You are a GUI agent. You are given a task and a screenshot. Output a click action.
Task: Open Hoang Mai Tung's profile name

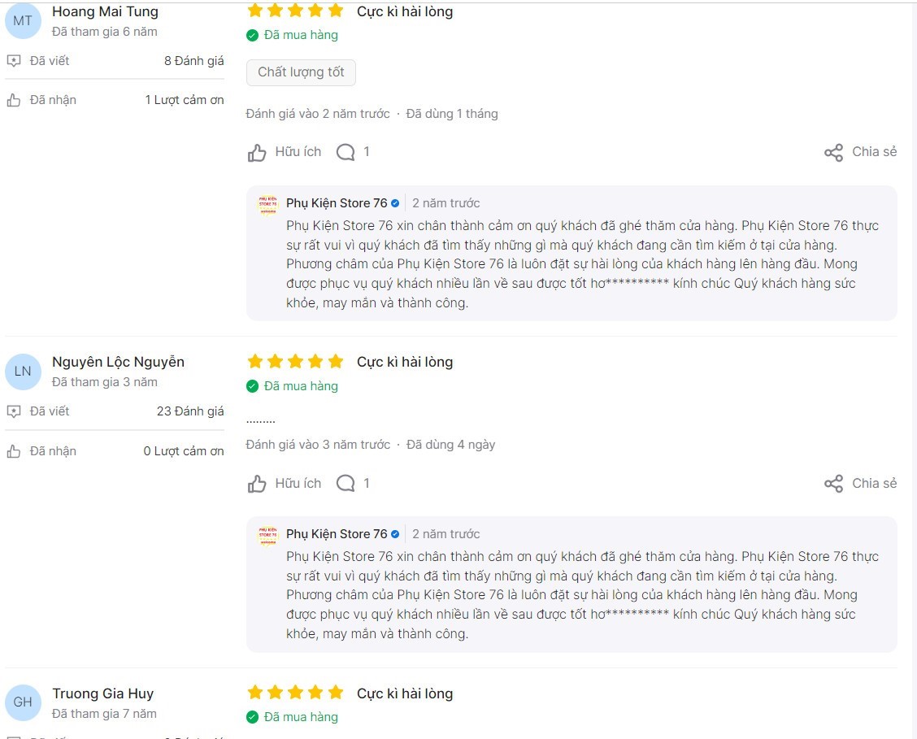click(105, 11)
